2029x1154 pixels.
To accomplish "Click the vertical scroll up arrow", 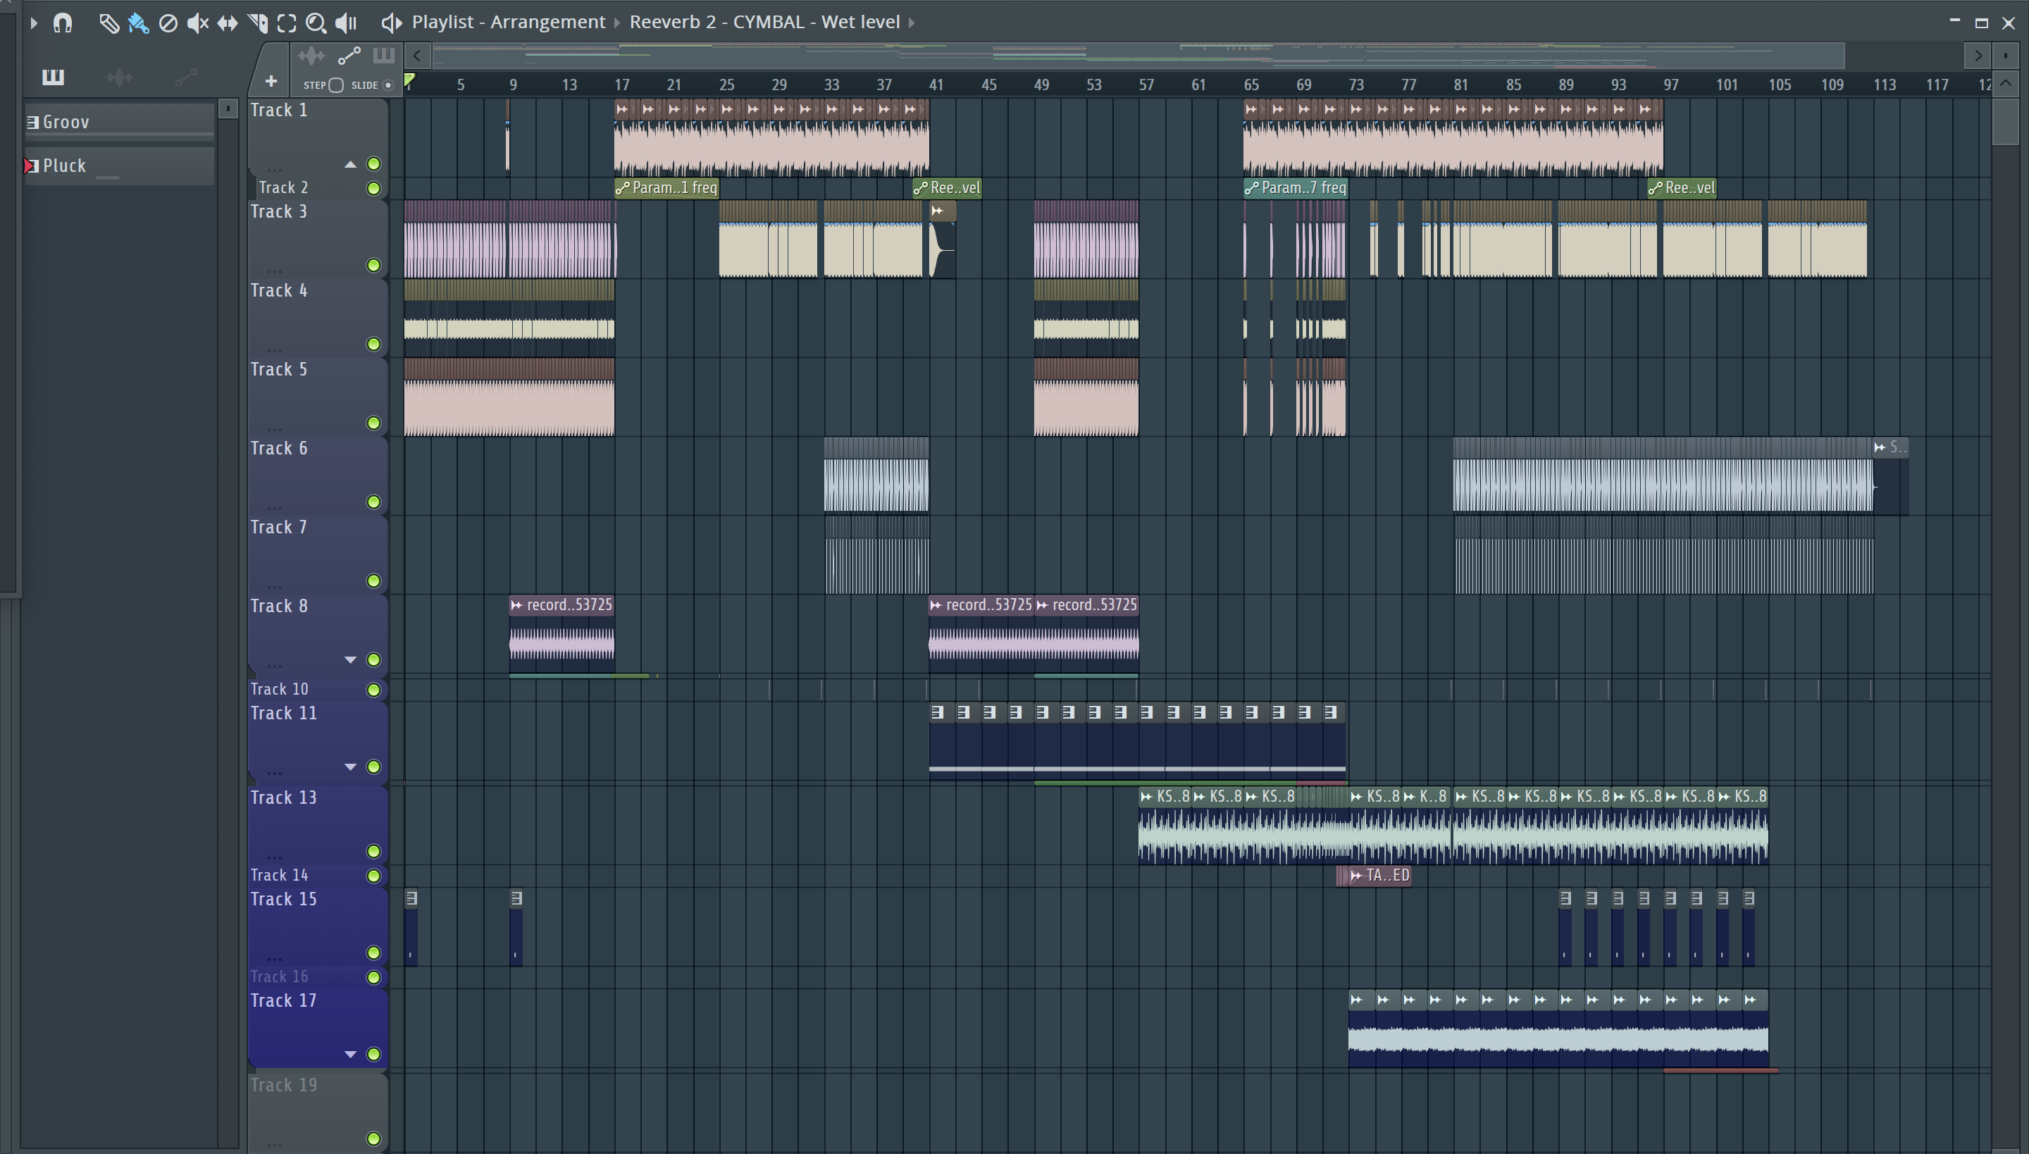I will click(x=2005, y=83).
